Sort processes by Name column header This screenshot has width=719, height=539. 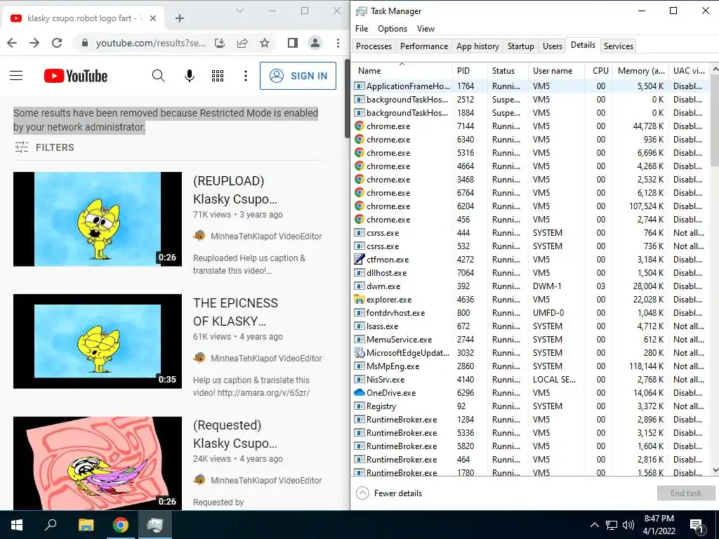pos(402,71)
